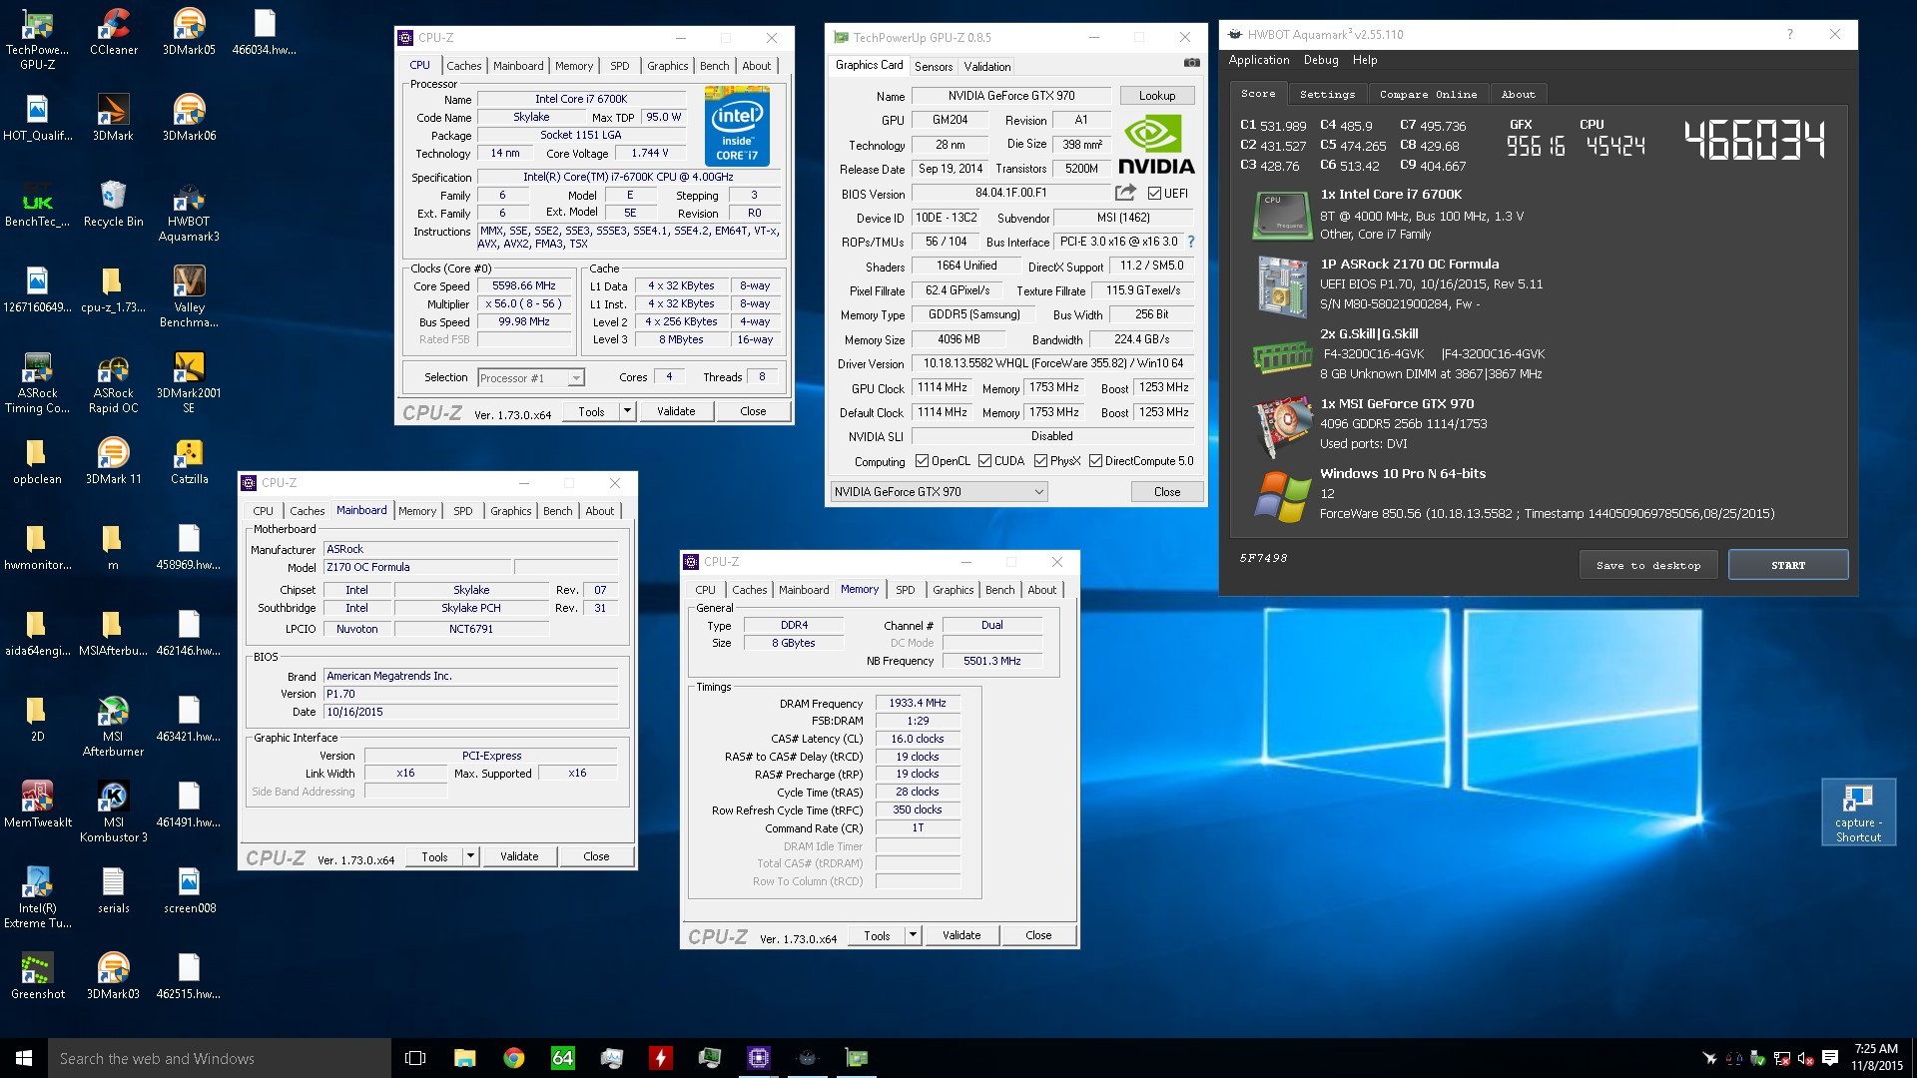Open the 3DMark 11 desktop shortcut
Image resolution: width=1917 pixels, height=1078 pixels.
[x=113, y=461]
